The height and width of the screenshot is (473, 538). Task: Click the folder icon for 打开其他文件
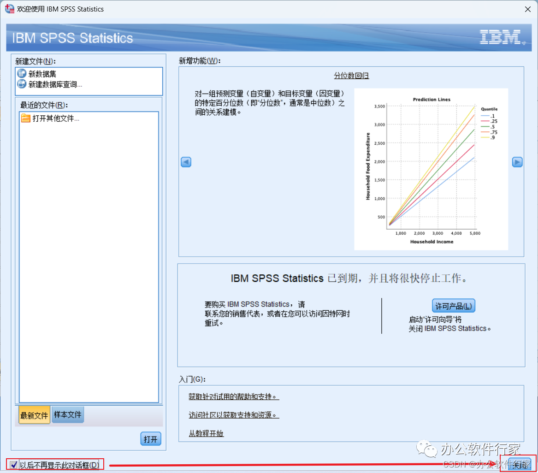[x=26, y=118]
